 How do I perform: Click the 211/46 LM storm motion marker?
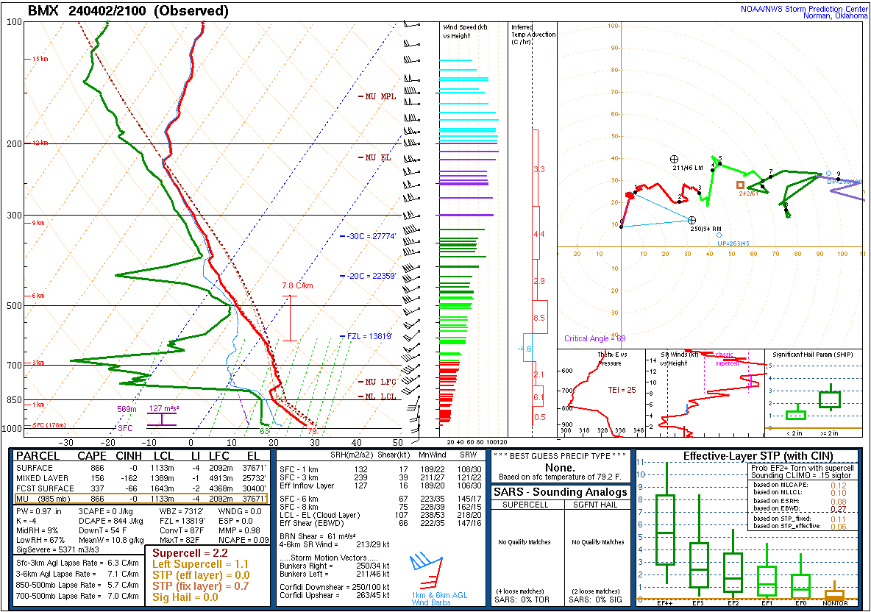click(674, 160)
